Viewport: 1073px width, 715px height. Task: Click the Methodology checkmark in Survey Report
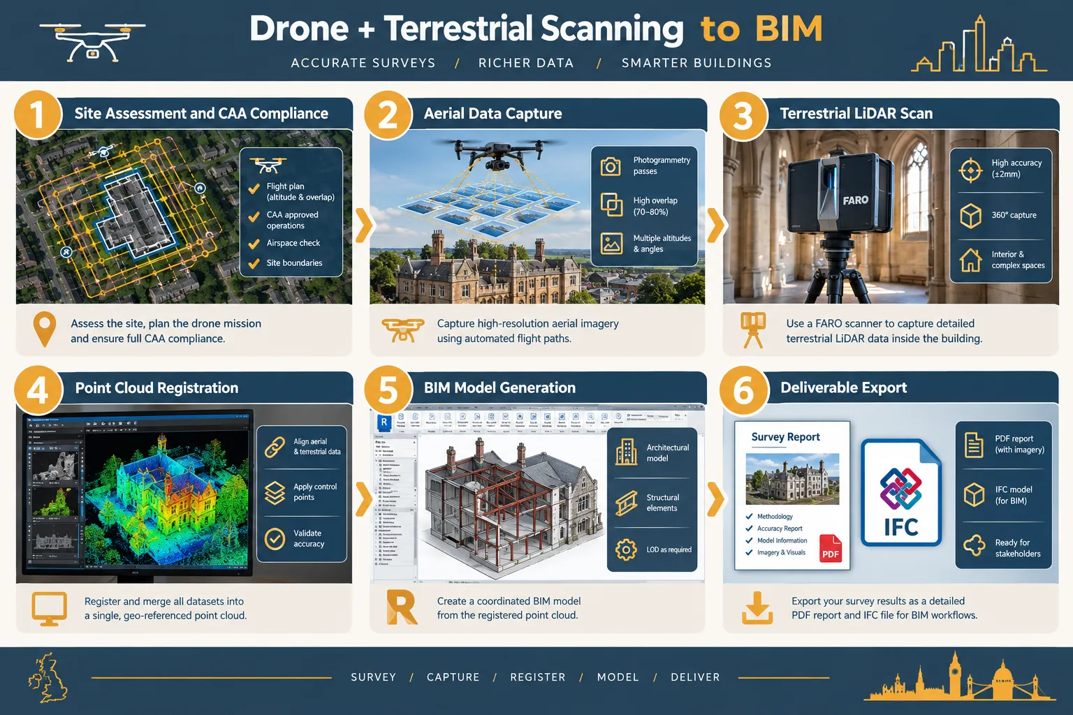point(750,517)
